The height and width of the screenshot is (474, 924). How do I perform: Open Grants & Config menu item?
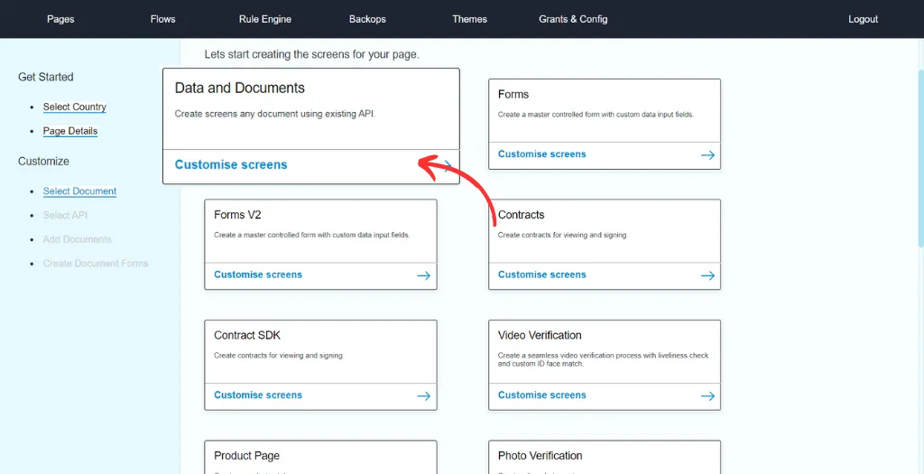[573, 19]
